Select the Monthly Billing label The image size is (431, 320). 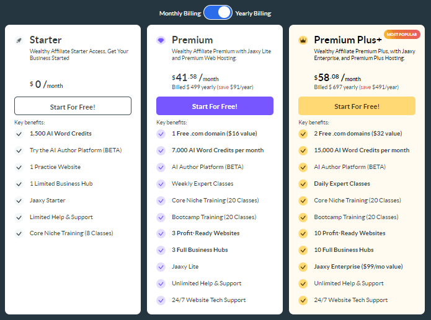[180, 14]
